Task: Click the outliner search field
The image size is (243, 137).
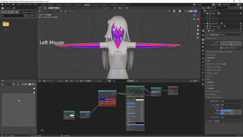Action: click(x=221, y=8)
